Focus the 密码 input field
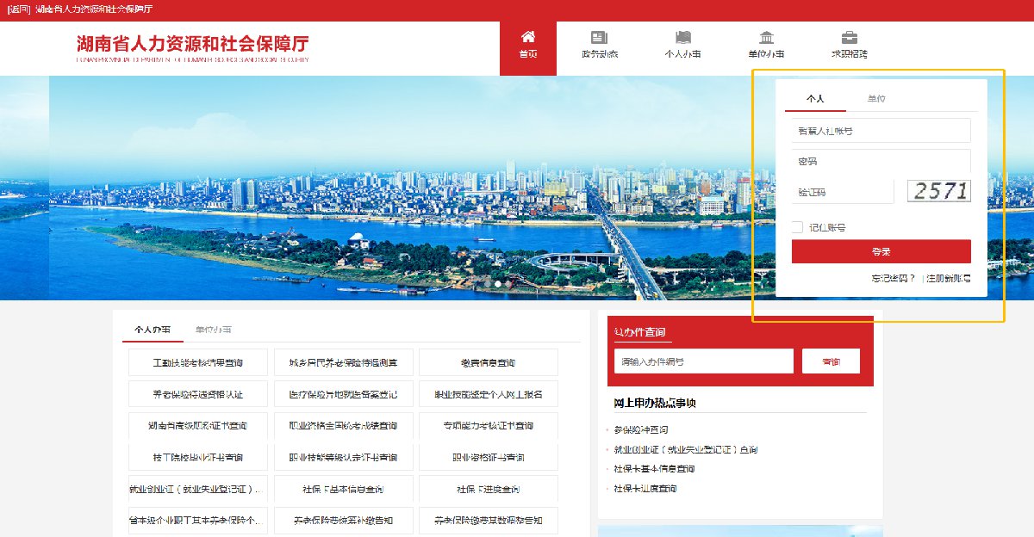Viewport: 1034px width, 537px height. [x=881, y=162]
